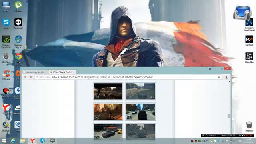Open the Bandicam desktop shortcut

6,92
